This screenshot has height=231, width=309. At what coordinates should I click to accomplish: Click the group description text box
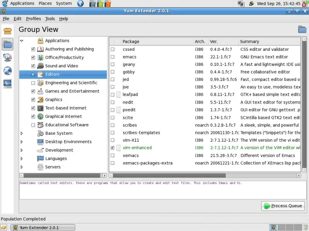click(163, 190)
